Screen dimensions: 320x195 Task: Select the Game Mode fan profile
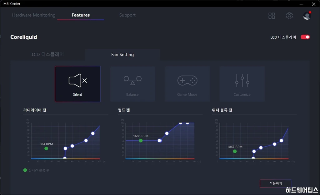click(x=187, y=84)
